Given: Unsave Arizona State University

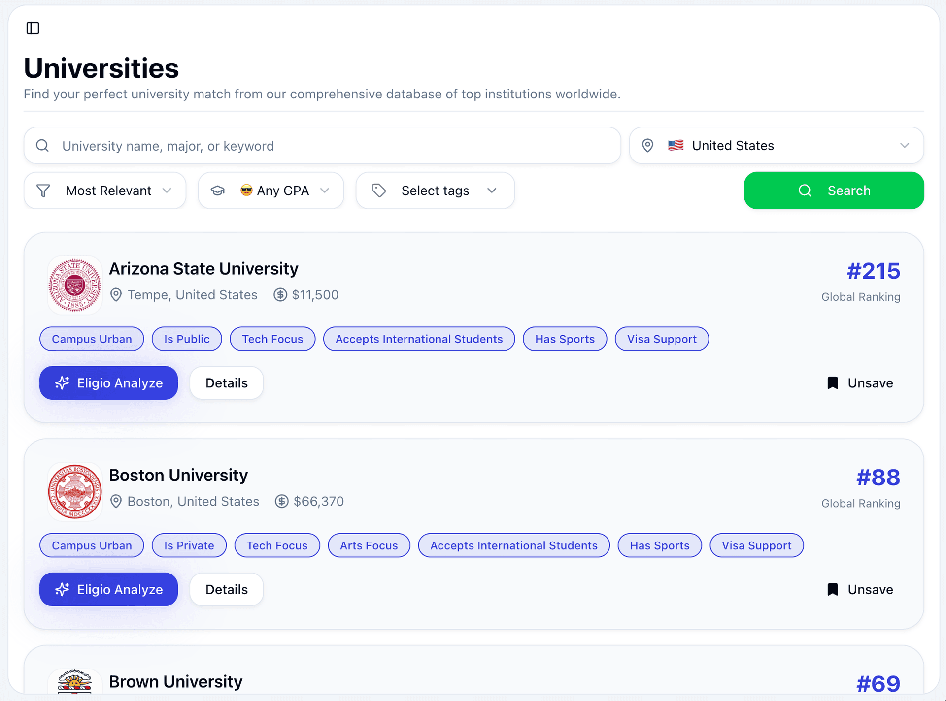Looking at the screenshot, I should point(860,383).
